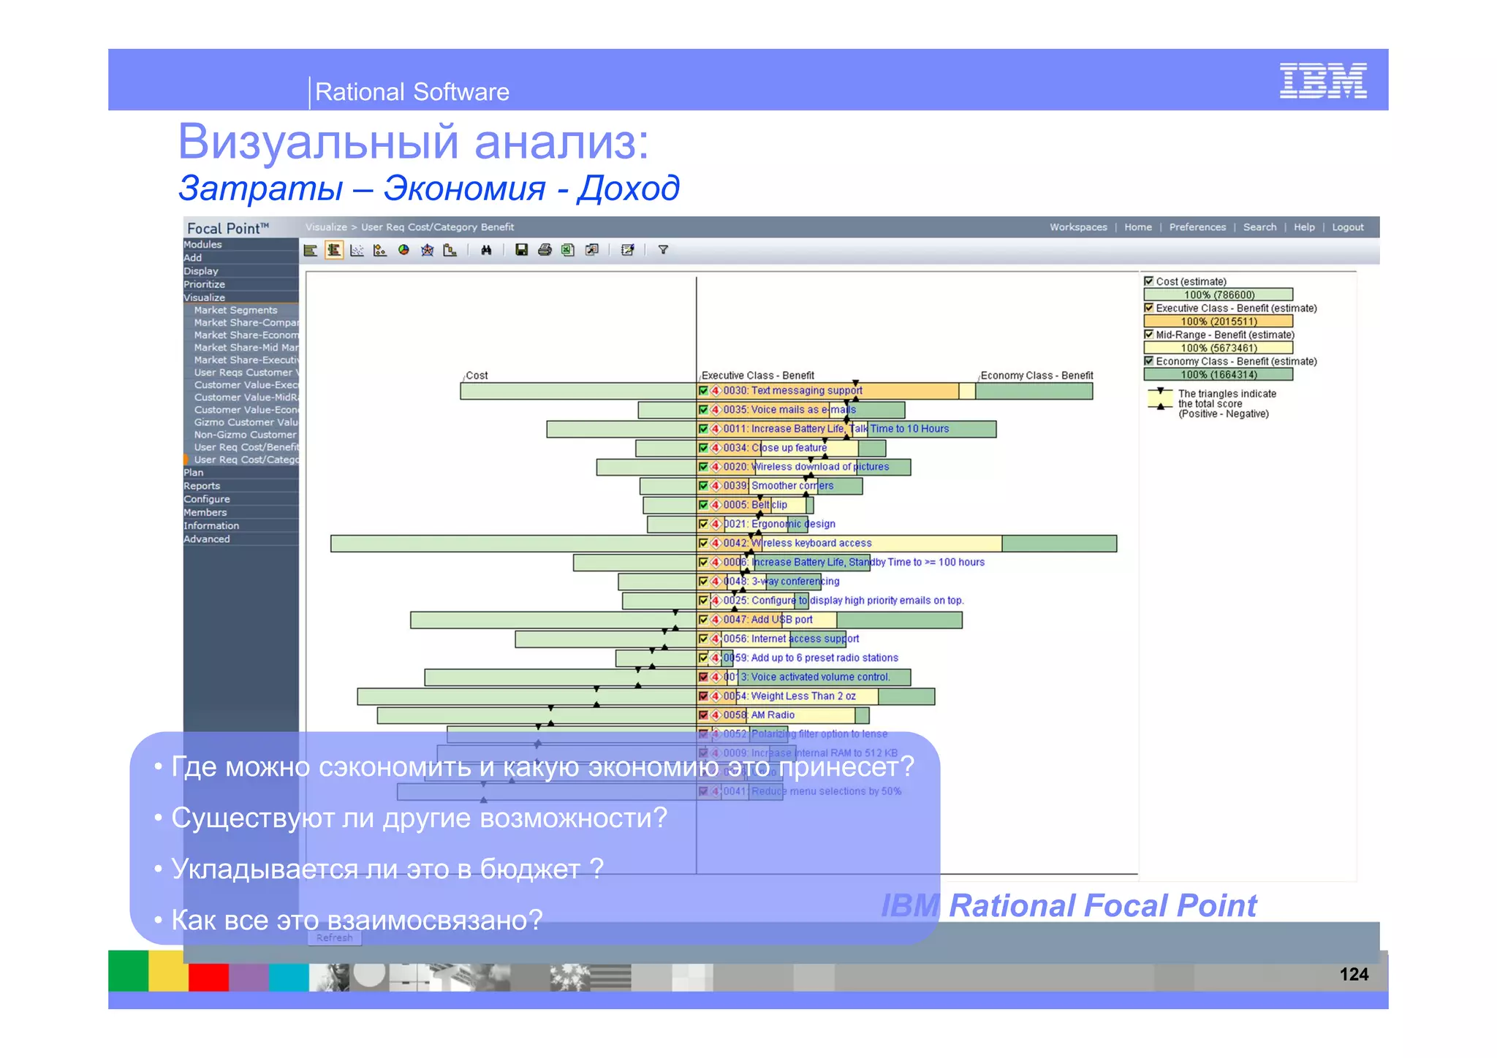The height and width of the screenshot is (1058, 1497).
Task: Click priority diamond icon for 0005 Belt clip
Action: (x=716, y=505)
